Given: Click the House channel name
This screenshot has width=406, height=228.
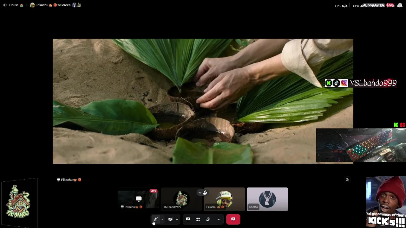Looking at the screenshot, I should pos(14,5).
